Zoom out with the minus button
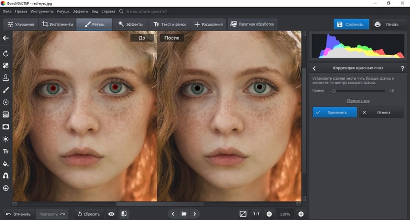Viewport: 410px width, 220px height. tap(270, 214)
